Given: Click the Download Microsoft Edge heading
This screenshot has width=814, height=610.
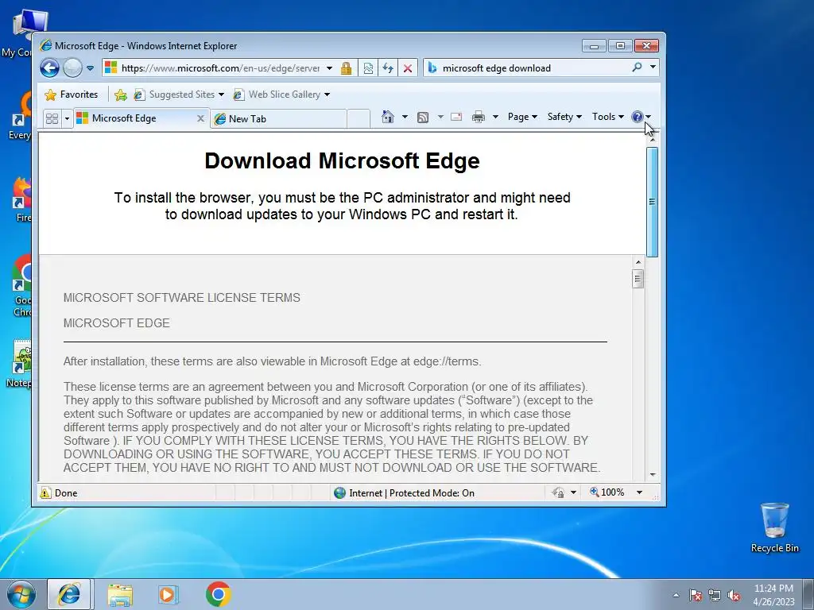Looking at the screenshot, I should (x=342, y=160).
